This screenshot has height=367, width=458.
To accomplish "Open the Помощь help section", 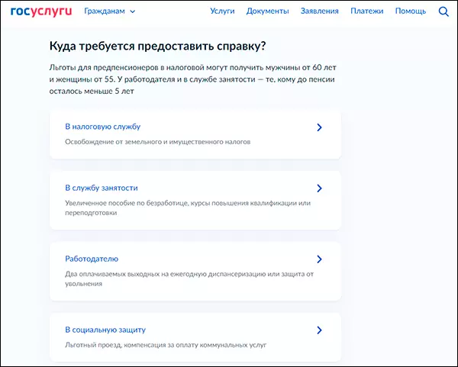I will coord(411,11).
